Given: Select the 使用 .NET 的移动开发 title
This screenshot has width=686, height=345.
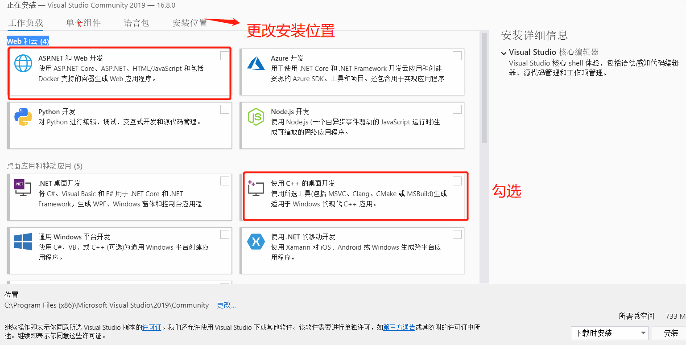Looking at the screenshot, I should click(303, 237).
